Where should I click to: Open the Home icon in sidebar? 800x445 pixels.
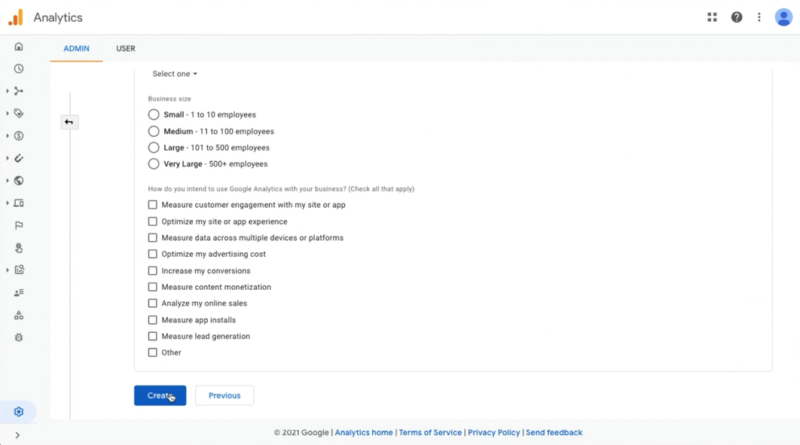(19, 47)
